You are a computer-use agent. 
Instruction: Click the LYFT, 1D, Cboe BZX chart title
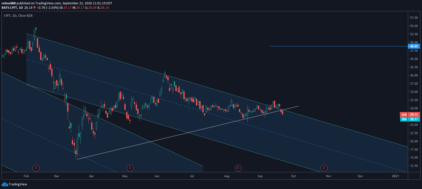[x=18, y=16]
